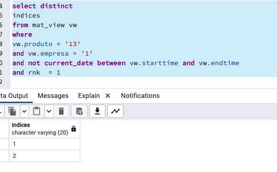This screenshot has height=172, width=277.
Task: Click 'vw.empresa' in the query editor
Action: pyautogui.click(x=48, y=54)
